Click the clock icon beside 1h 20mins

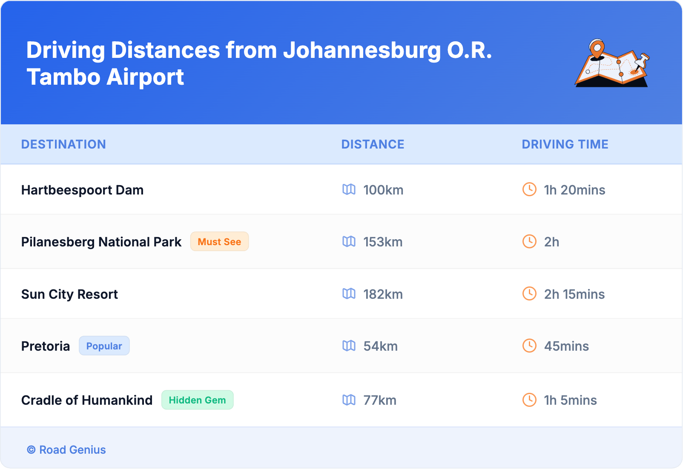(529, 189)
